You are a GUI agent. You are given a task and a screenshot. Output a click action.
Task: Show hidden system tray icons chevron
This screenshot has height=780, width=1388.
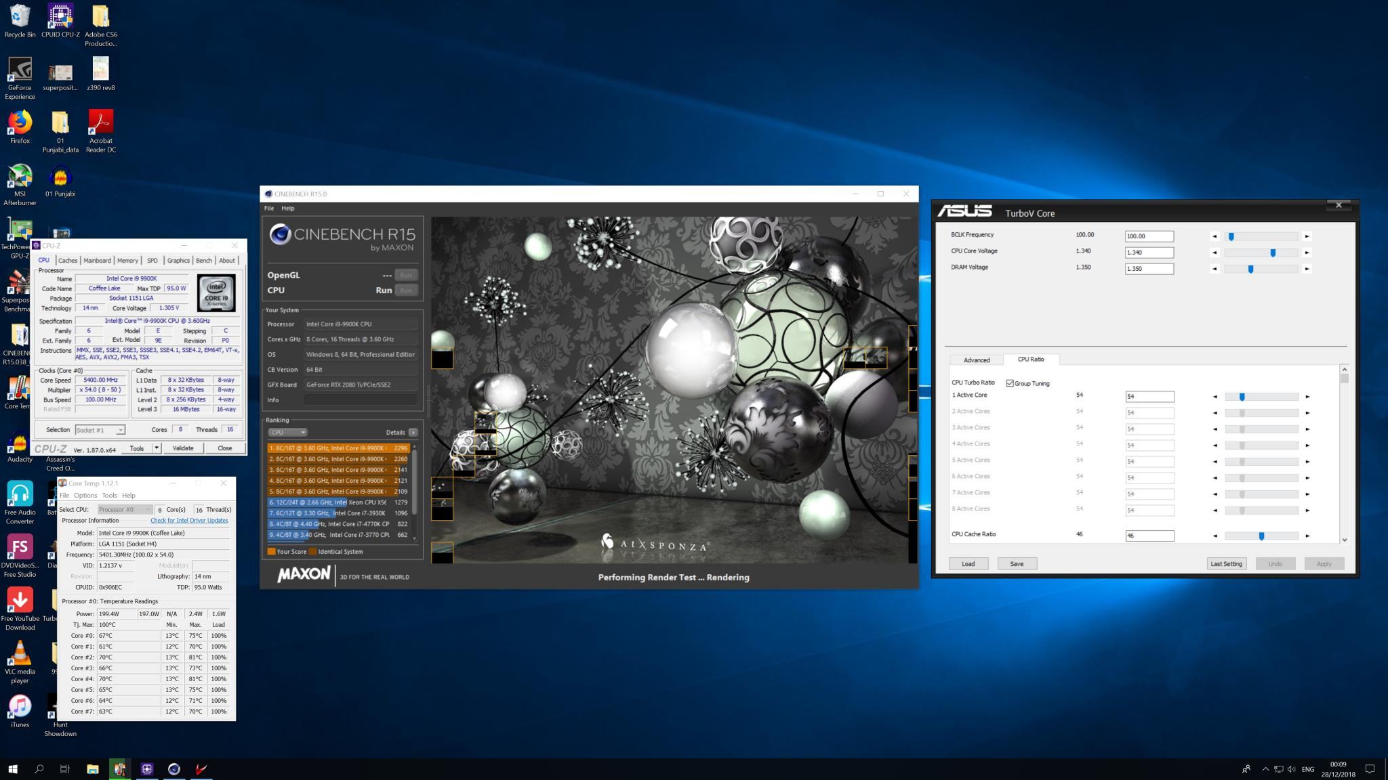(1265, 768)
